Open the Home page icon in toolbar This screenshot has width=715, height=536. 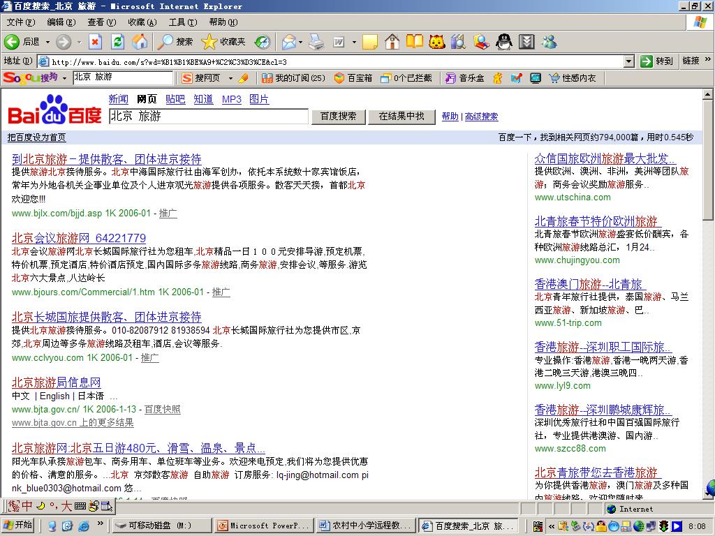pyautogui.click(x=140, y=42)
